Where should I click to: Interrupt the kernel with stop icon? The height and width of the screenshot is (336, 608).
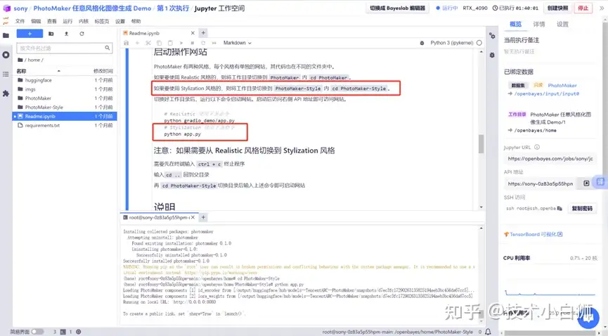click(x=192, y=43)
